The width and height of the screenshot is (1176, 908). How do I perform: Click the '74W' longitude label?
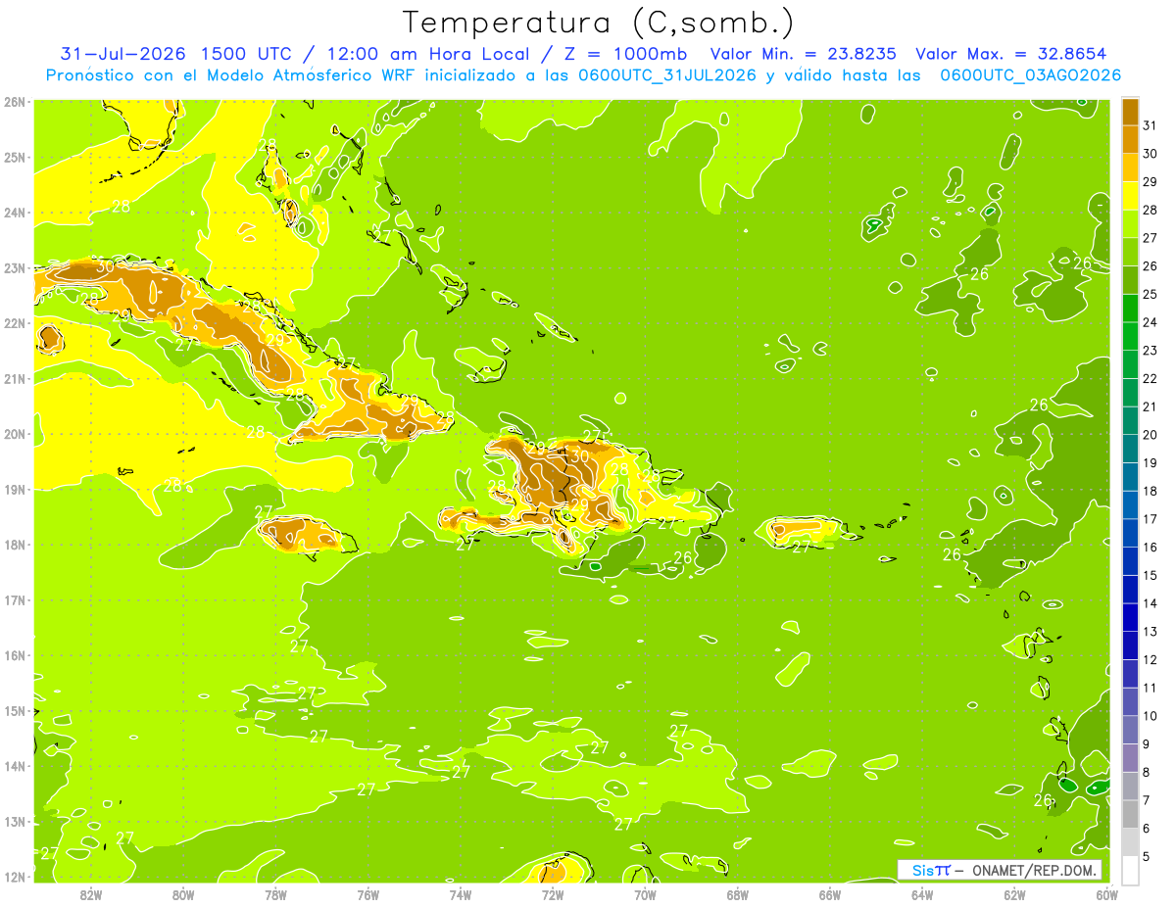[x=461, y=895]
